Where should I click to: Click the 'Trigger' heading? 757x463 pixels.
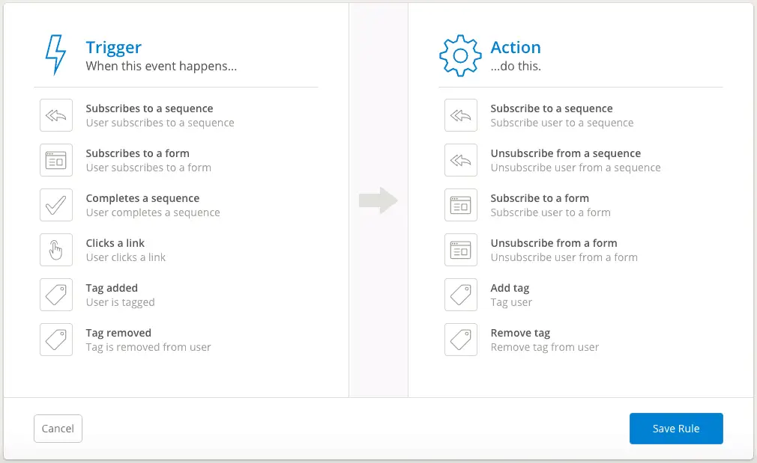(113, 47)
